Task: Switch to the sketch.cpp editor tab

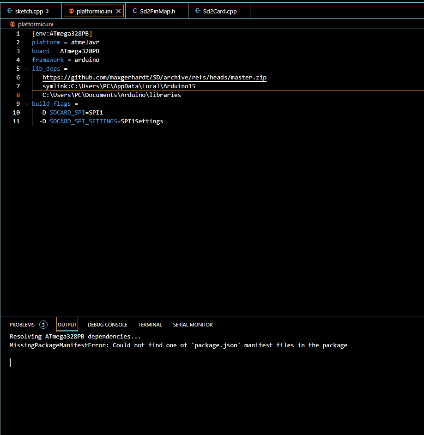Action: tap(31, 11)
